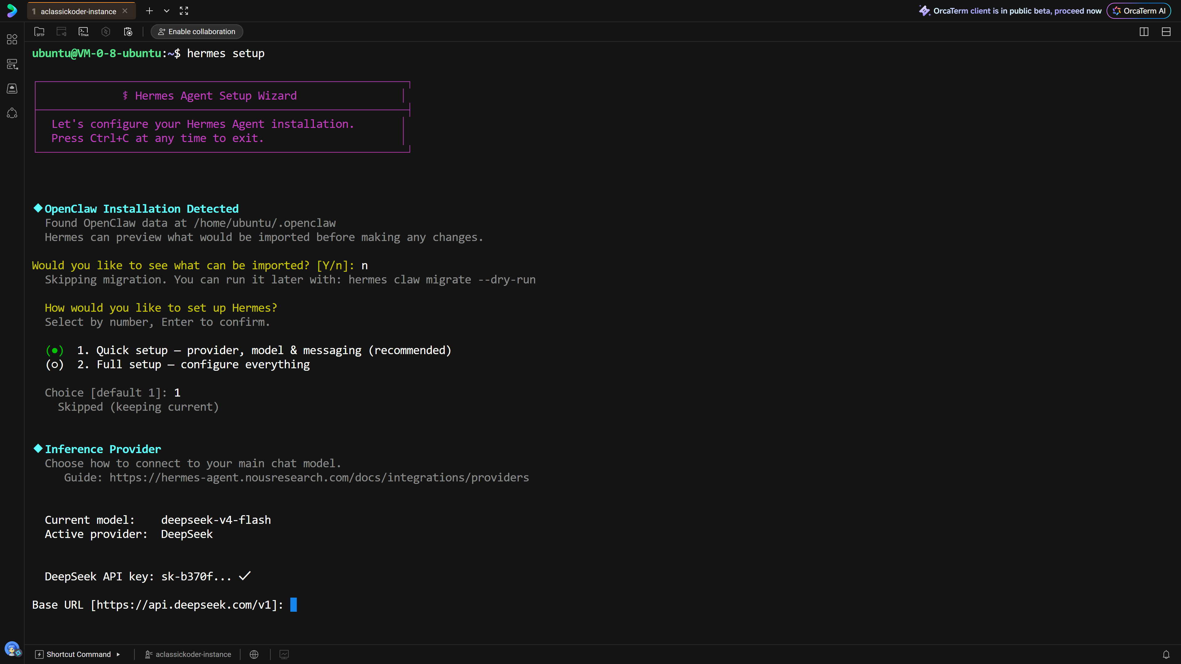1181x664 pixels.
Task: Select the Quick setup radio option
Action: pyautogui.click(x=54, y=350)
